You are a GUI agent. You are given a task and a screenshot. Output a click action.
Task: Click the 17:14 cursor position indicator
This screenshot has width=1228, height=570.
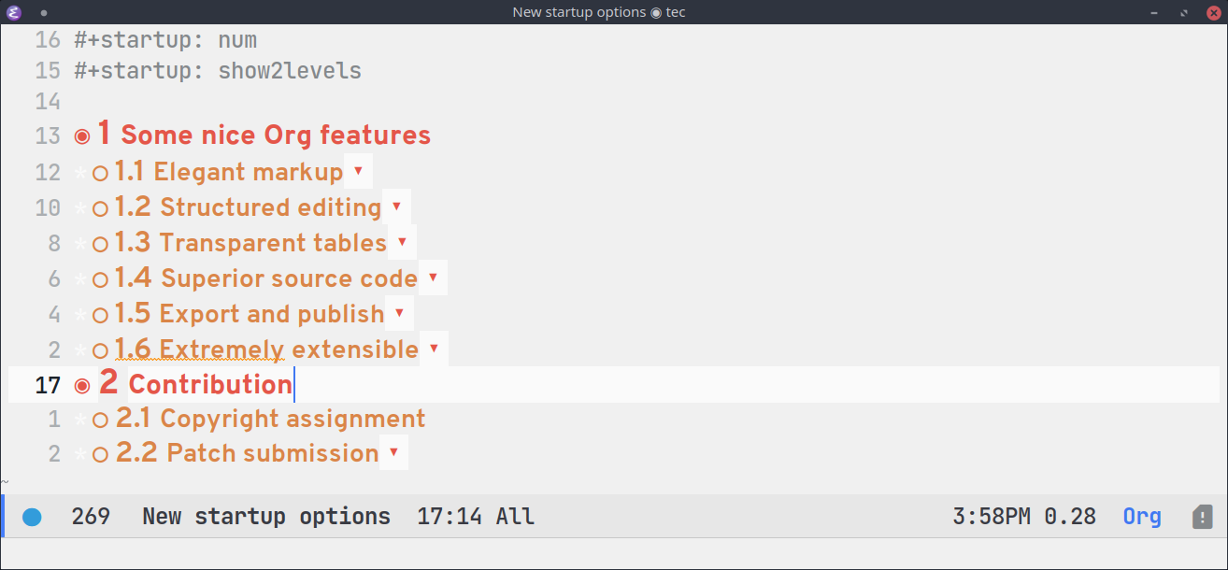[x=444, y=517]
